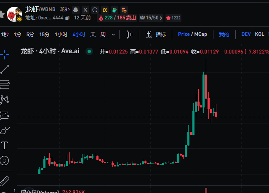The height and width of the screenshot is (193, 269).
Task: Click the green live status dot
Action: [x=89, y=51]
